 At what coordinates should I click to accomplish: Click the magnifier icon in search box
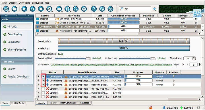point(122,9)
